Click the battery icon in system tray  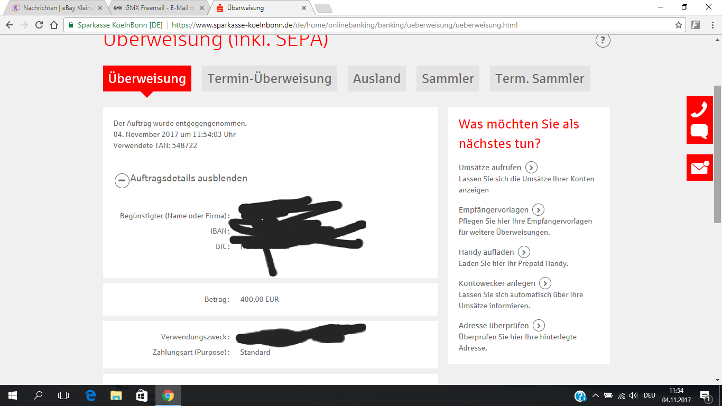(608, 395)
